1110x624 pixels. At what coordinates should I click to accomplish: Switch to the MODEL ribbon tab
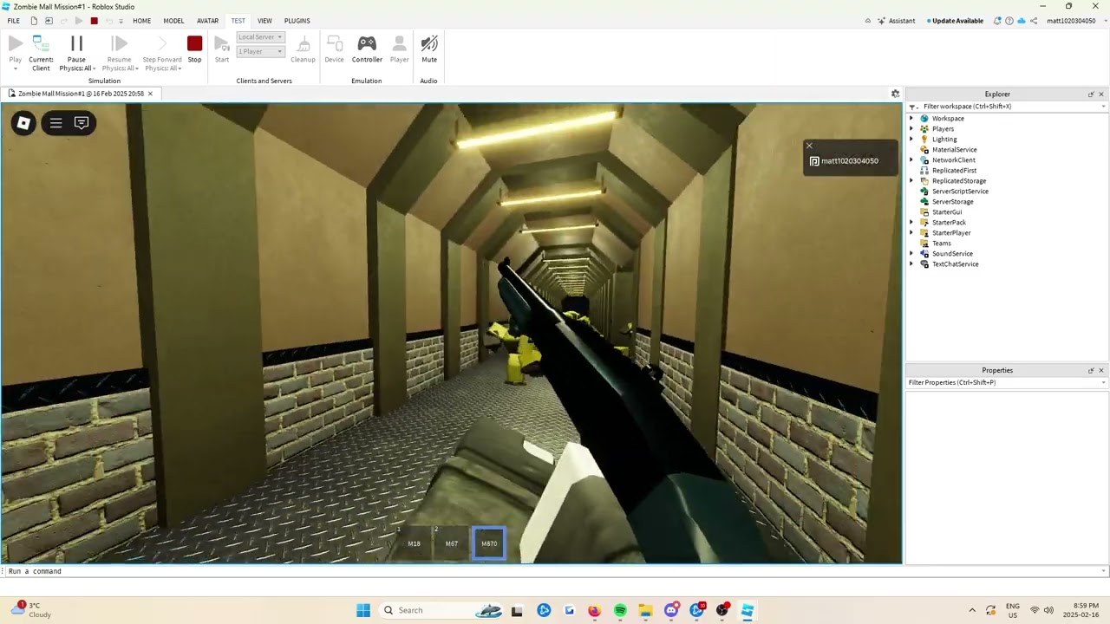(173, 21)
